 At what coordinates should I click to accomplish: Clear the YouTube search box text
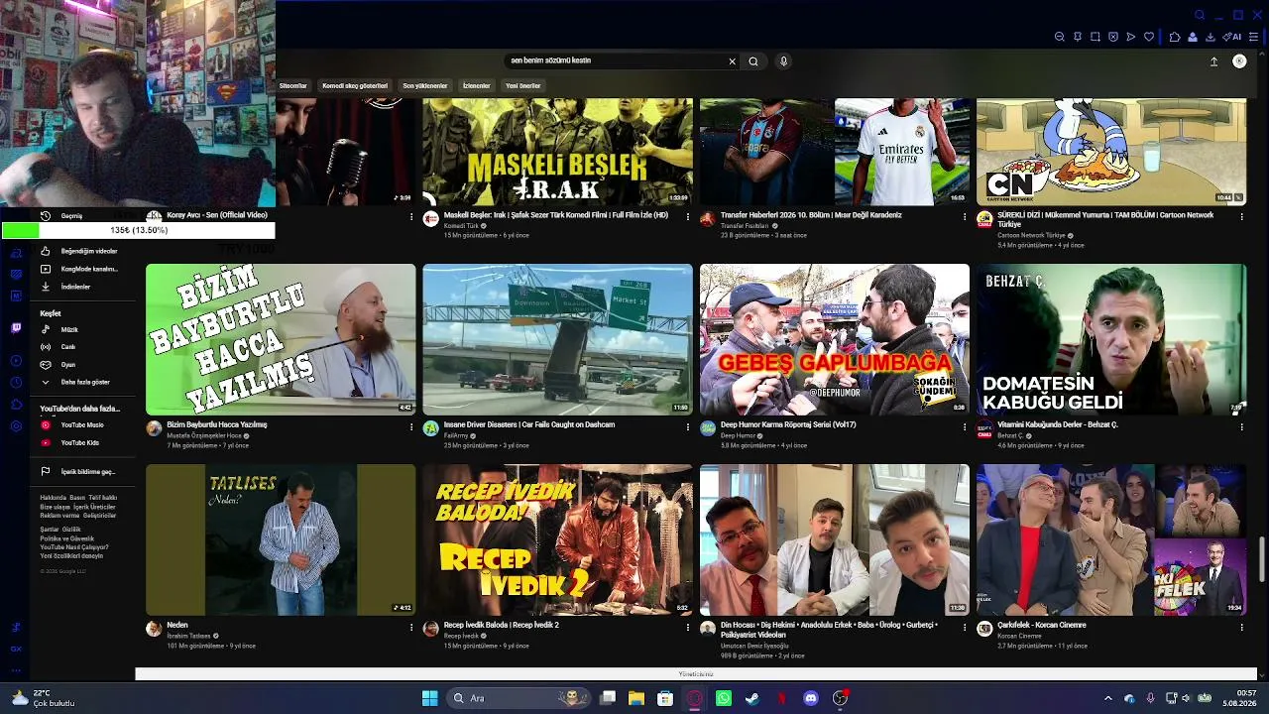(733, 61)
